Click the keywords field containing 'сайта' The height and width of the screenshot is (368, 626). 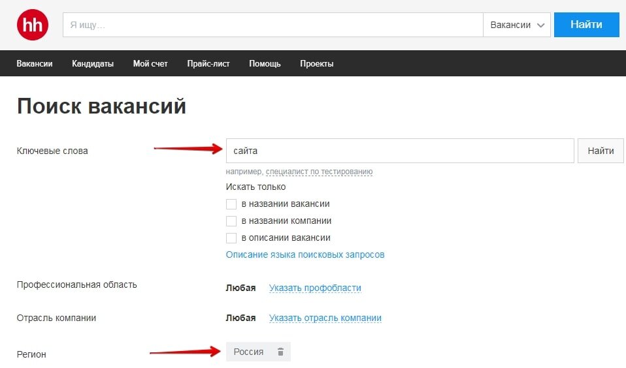click(x=400, y=151)
